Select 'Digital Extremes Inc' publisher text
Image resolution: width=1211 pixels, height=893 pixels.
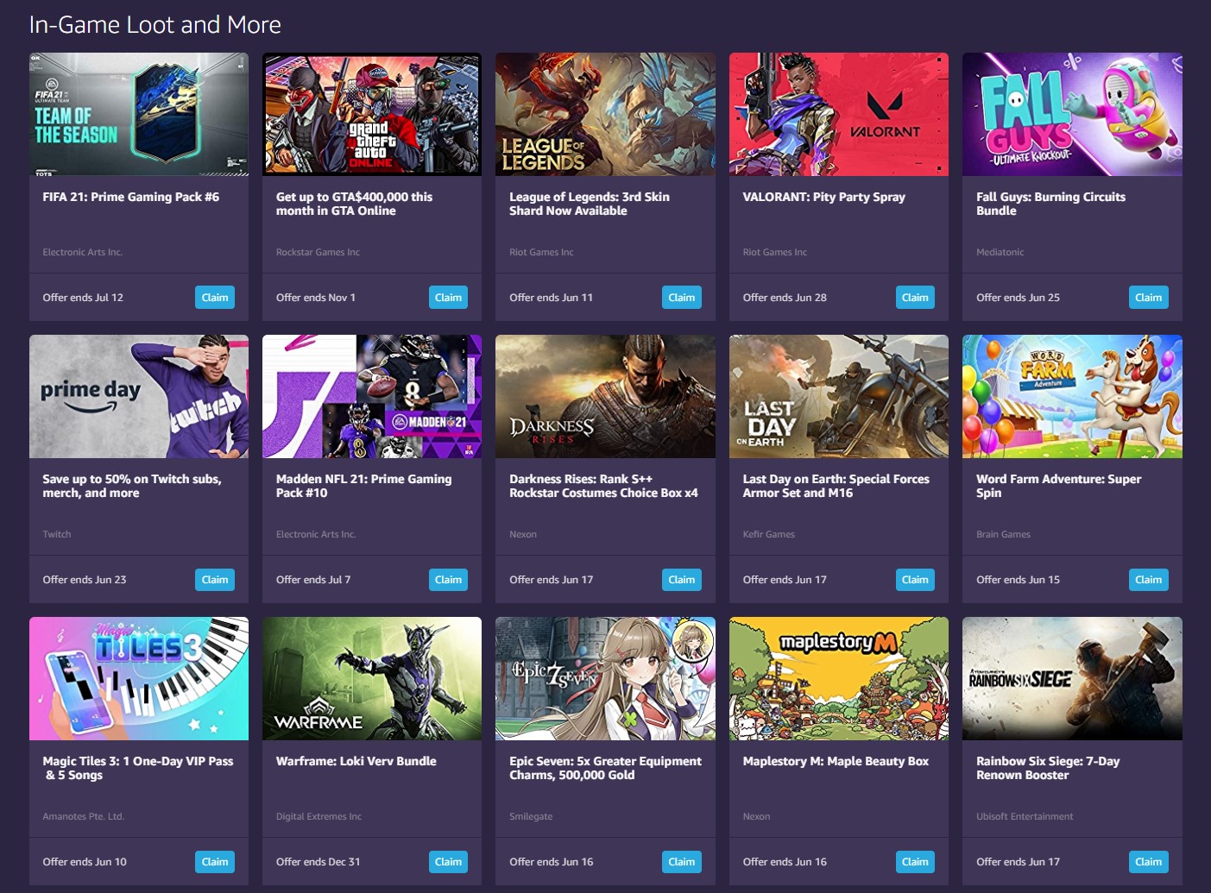tap(319, 816)
